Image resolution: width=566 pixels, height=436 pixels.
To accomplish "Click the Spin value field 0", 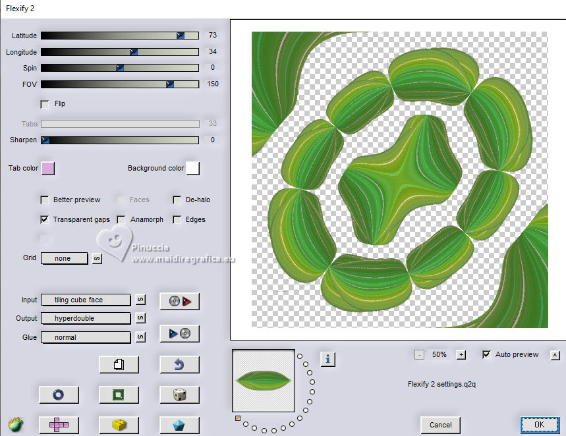I will (x=213, y=67).
